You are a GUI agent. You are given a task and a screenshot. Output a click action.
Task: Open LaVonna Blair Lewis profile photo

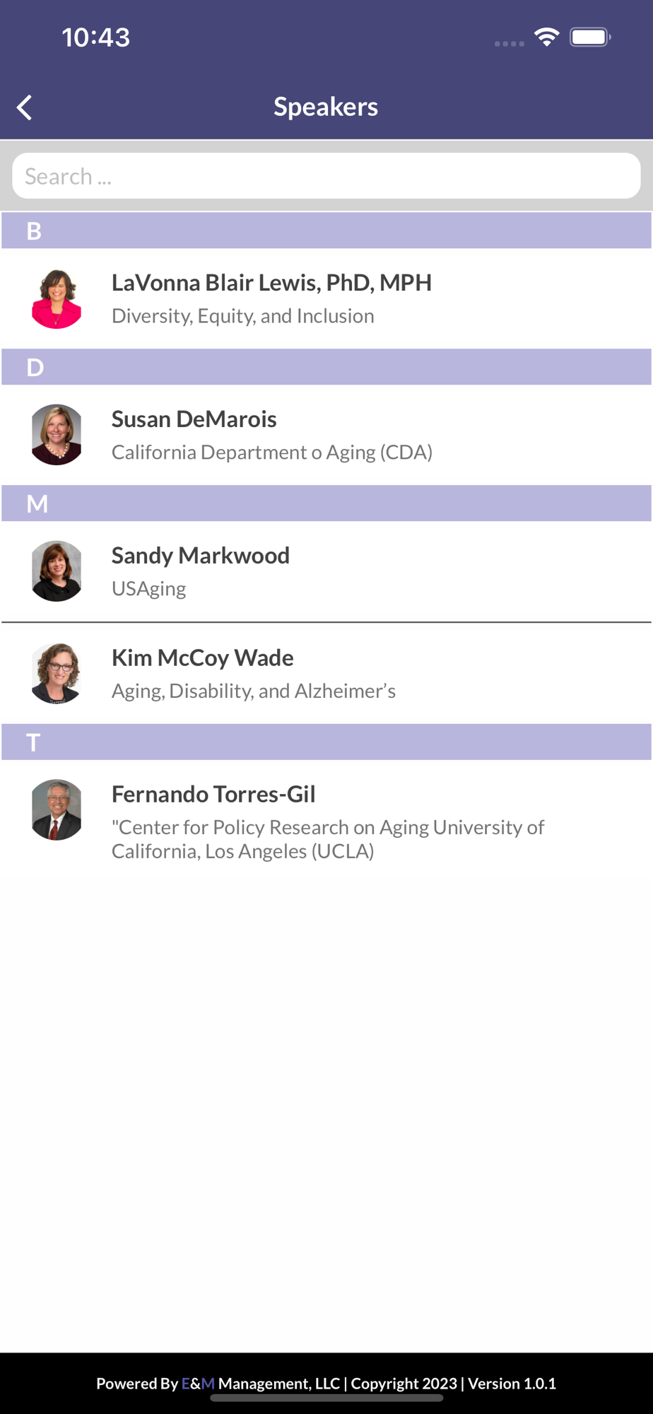[57, 298]
